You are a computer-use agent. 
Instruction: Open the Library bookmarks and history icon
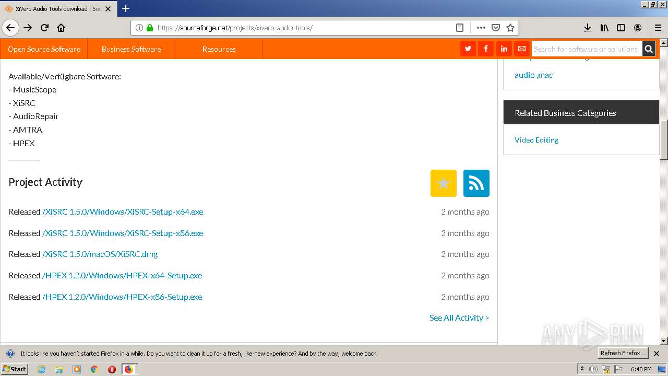tap(604, 28)
